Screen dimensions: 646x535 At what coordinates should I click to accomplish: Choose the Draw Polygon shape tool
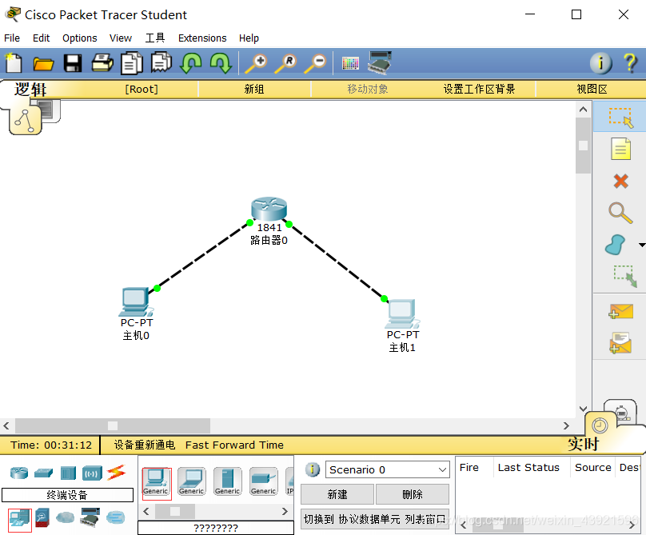point(616,245)
